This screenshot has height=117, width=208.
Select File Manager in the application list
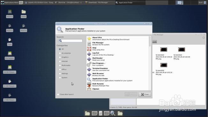118,44
